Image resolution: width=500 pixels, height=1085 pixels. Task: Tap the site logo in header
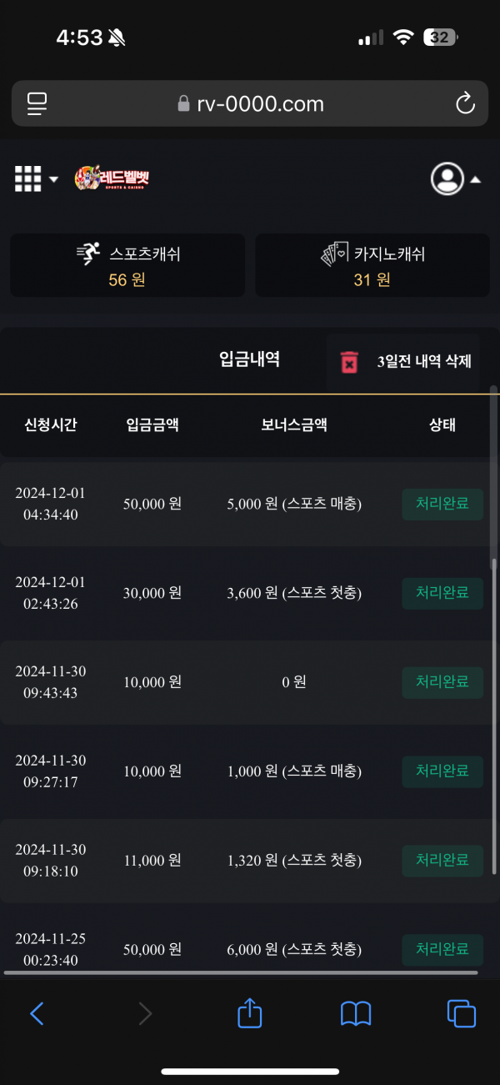[112, 178]
